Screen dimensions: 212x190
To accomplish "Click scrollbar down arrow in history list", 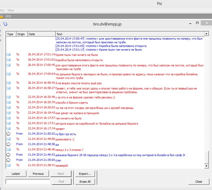I will click(207, 166).
